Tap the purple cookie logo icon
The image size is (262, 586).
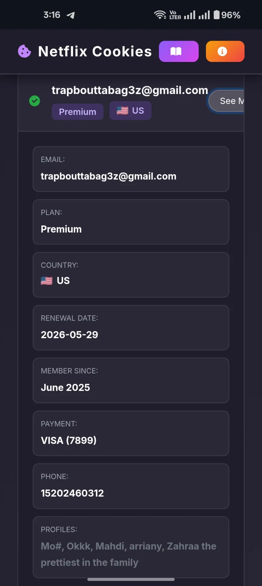(x=24, y=51)
